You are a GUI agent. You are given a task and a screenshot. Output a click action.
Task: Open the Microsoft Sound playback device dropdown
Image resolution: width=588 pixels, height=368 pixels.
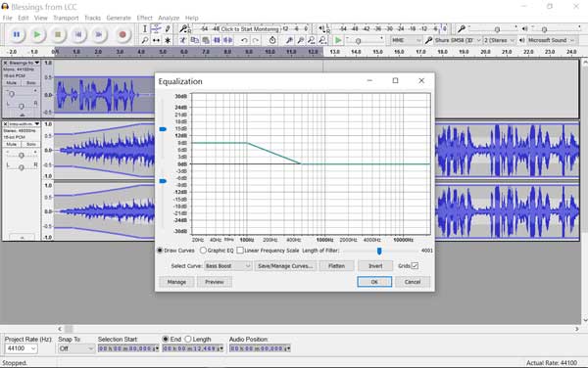pos(551,40)
